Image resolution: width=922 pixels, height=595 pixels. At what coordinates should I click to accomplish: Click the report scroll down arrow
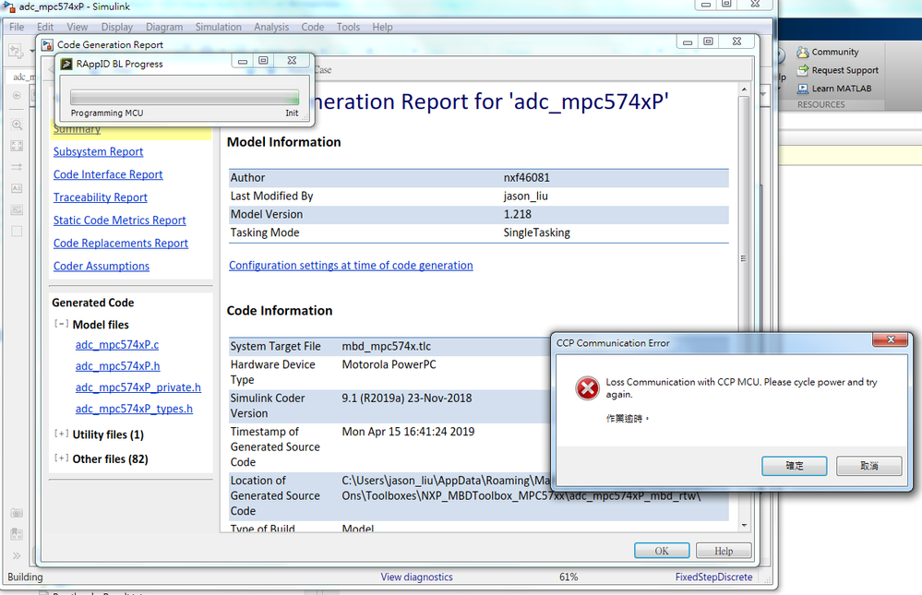(x=744, y=525)
